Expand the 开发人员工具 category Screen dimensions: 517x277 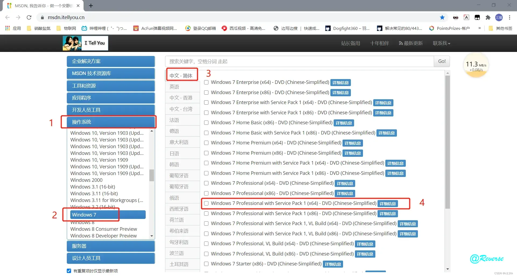pos(111,110)
